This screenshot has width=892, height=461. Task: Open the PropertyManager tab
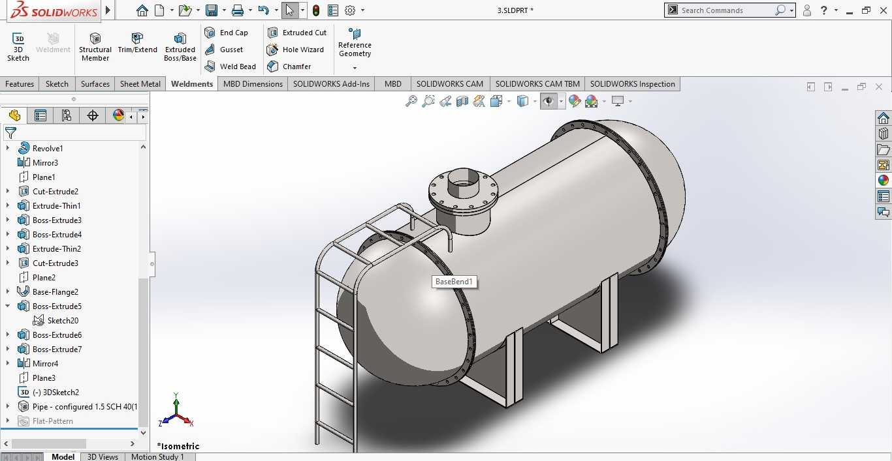coord(40,115)
